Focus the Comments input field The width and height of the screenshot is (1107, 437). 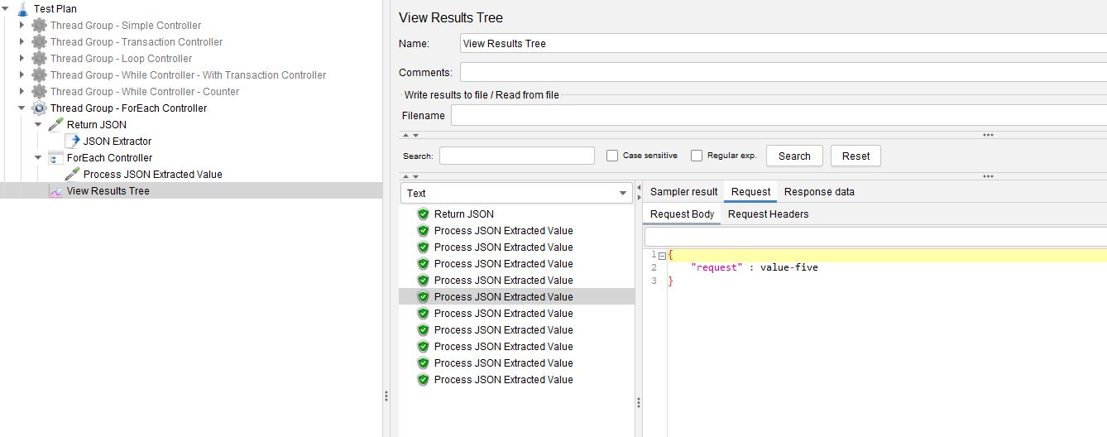tap(784, 72)
